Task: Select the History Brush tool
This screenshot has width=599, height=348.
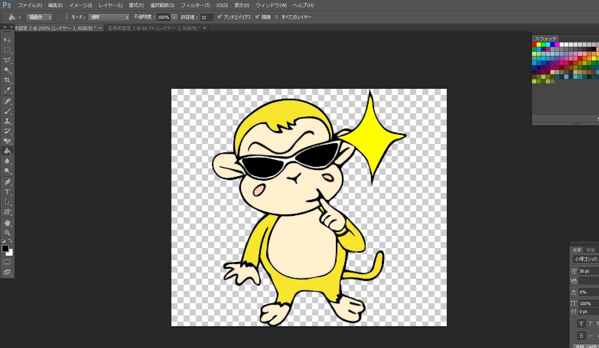Action: tap(7, 131)
